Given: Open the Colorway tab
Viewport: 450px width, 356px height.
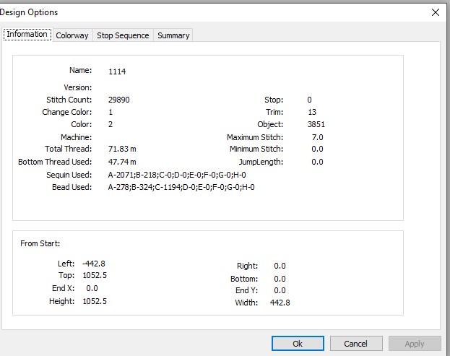Looking at the screenshot, I should point(72,35).
